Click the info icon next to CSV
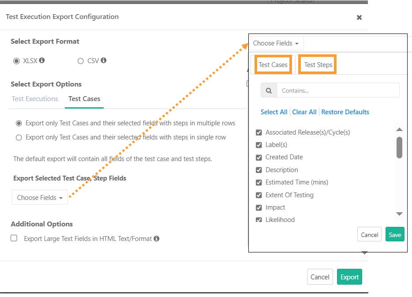Viewport: 412px width, 297px height. [103, 60]
